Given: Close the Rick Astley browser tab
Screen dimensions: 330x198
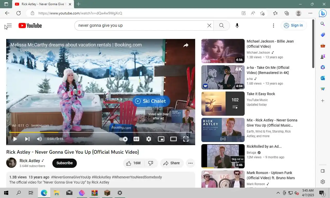Looking at the screenshot, I should coord(70,4).
